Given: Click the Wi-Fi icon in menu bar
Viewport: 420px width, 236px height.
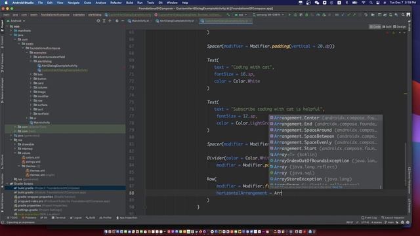Looking at the screenshot, I should (364, 3).
